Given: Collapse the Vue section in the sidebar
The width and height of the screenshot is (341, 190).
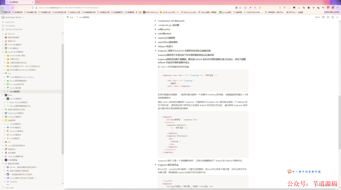Looking at the screenshot, I should click(x=3, y=73).
